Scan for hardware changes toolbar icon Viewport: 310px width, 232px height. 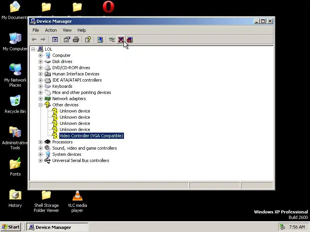tap(100, 40)
